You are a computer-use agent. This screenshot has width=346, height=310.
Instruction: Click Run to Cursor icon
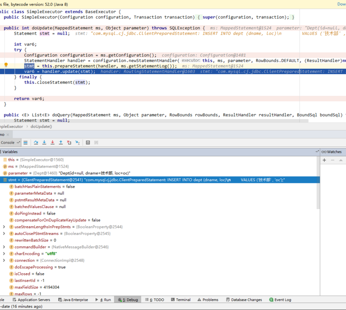coord(77,143)
